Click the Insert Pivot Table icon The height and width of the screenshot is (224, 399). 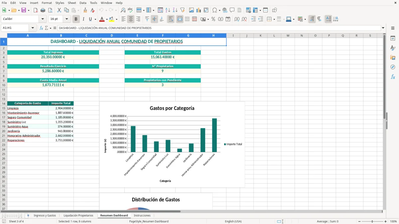[x=206, y=10]
